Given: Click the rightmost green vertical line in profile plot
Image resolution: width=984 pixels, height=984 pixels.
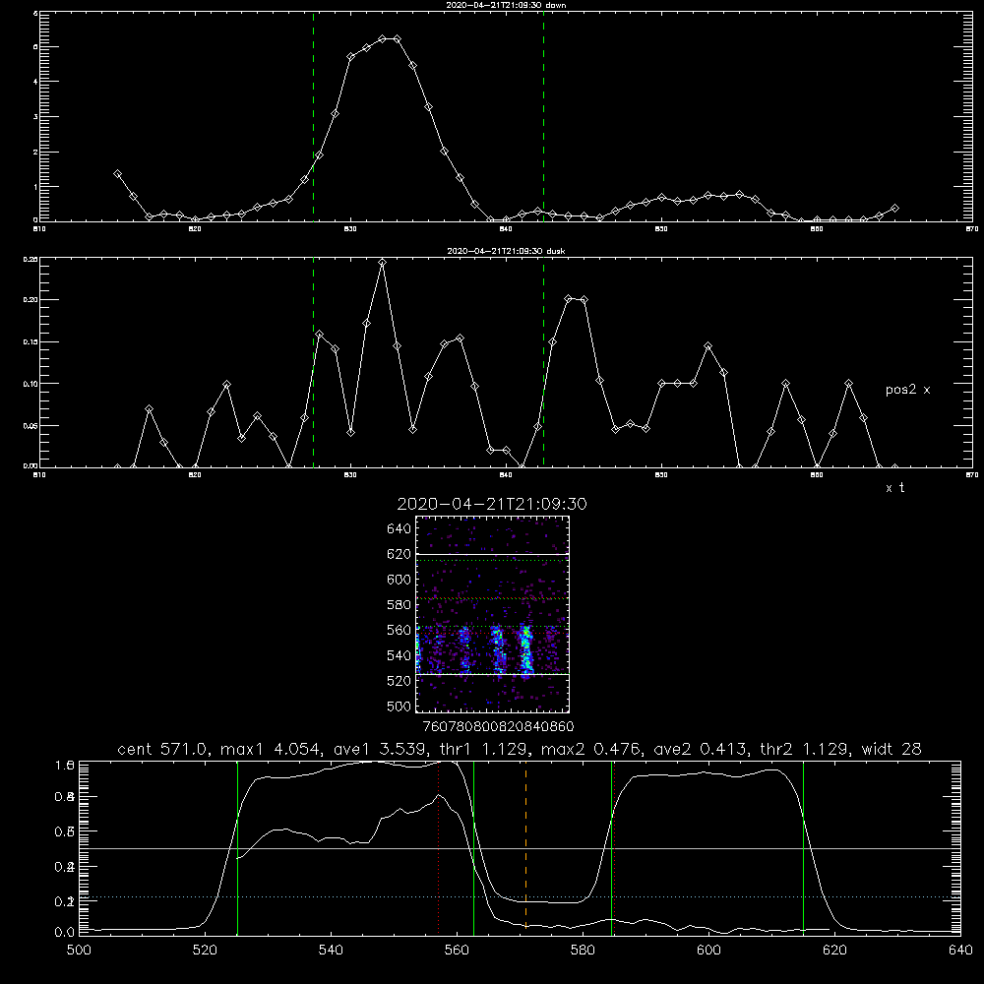Looking at the screenshot, I should coord(803,847).
